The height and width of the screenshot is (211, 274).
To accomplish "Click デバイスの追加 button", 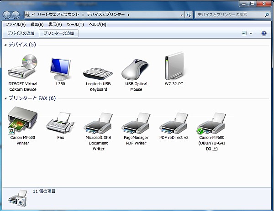I will [21, 33].
